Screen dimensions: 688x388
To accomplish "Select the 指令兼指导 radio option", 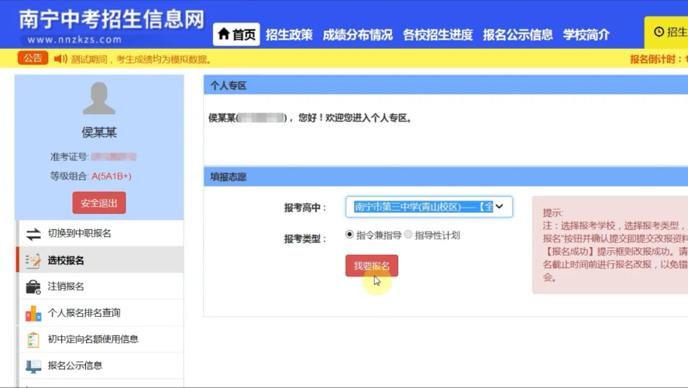I will [349, 234].
